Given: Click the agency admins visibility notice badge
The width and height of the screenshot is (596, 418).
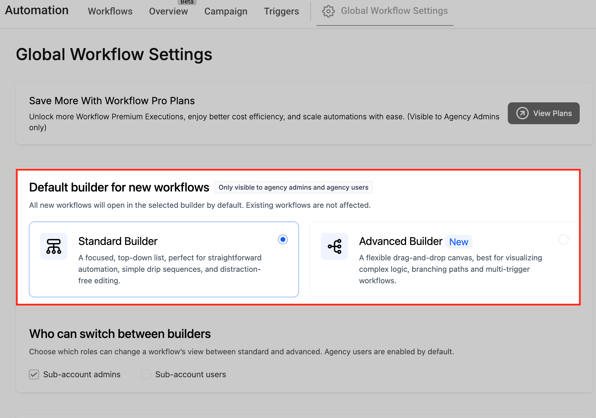Looking at the screenshot, I should click(x=293, y=187).
